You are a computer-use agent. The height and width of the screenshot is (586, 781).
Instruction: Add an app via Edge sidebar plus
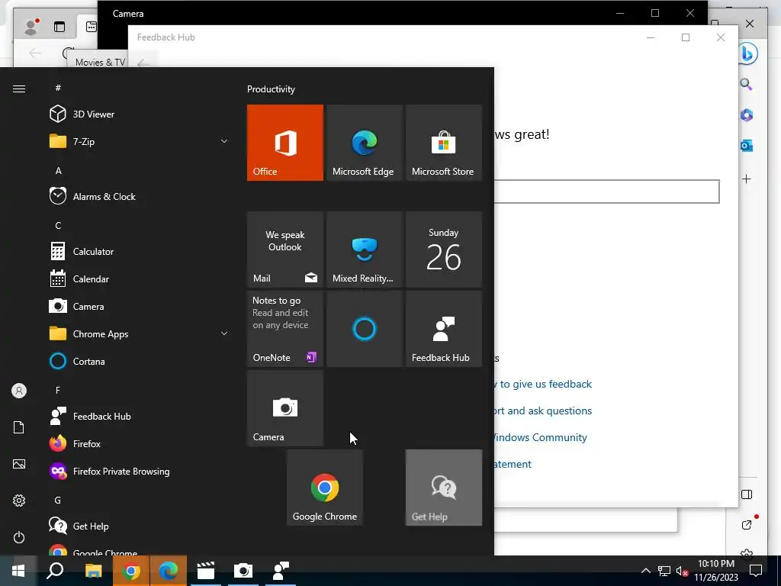746,179
